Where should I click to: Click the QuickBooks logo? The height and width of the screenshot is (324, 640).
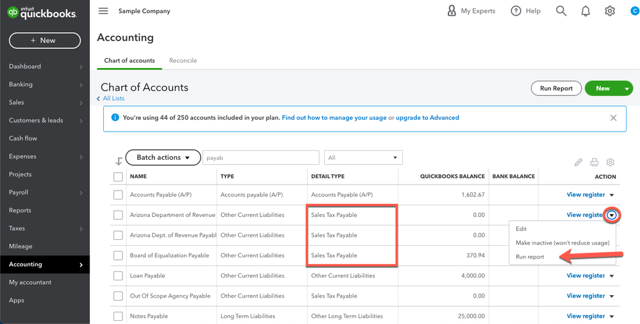42,12
